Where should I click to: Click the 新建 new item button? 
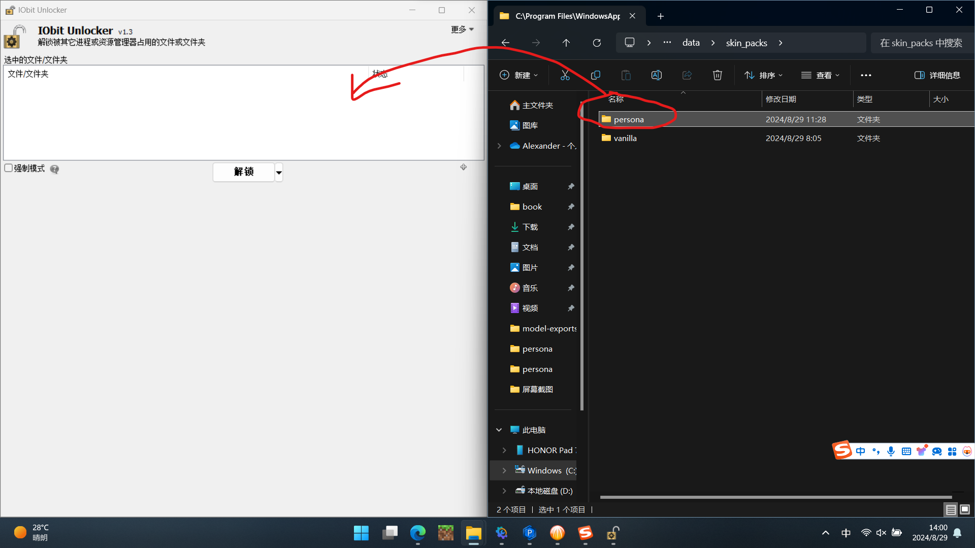[x=518, y=75]
